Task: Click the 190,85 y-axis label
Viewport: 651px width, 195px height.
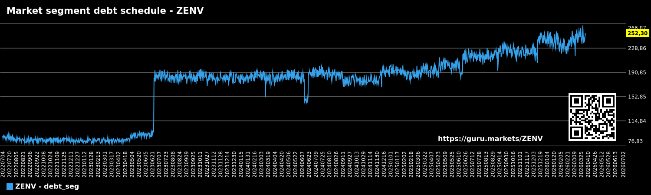Action: (x=637, y=72)
